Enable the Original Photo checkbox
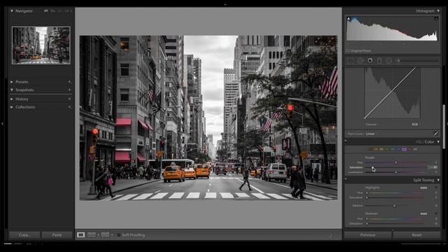Viewport: 448px width, 252px height. coord(348,51)
